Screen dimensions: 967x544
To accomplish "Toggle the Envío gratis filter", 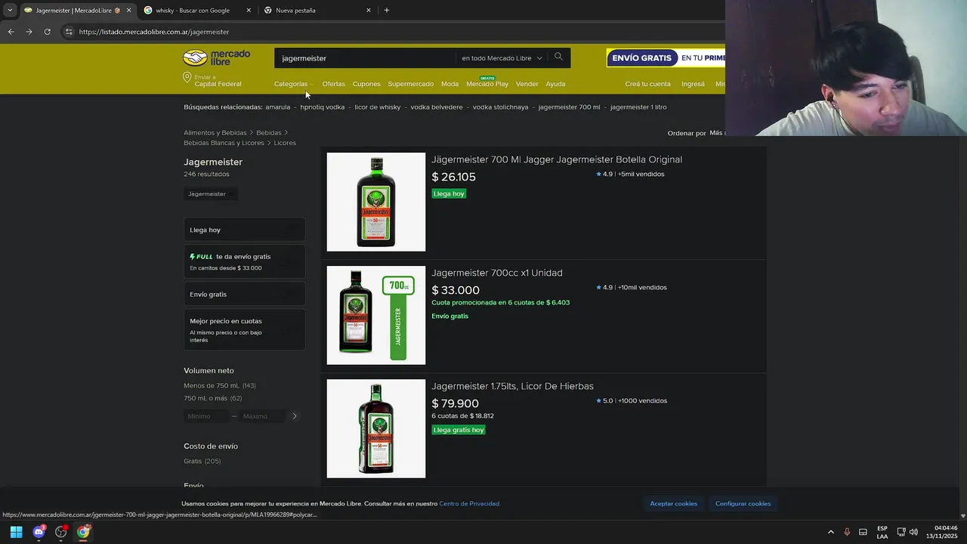I will [x=244, y=294].
